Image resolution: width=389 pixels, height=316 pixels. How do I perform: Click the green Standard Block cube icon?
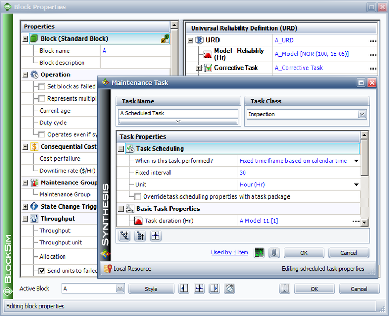pos(34,39)
